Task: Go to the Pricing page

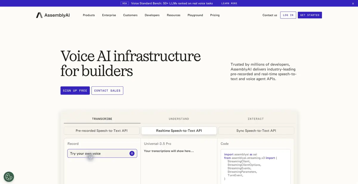Action: pyautogui.click(x=215, y=15)
